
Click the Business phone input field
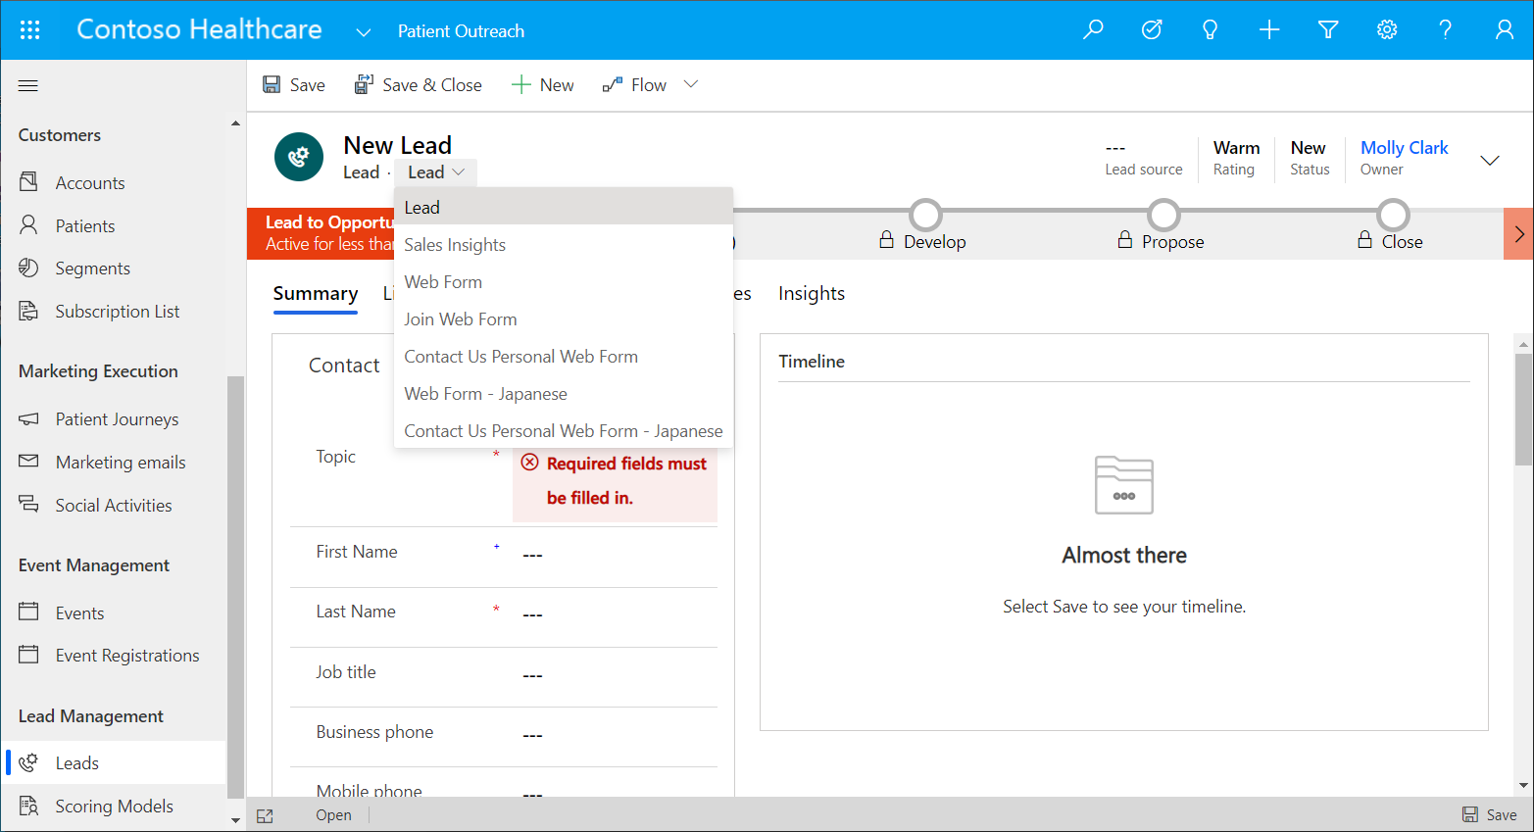(x=615, y=735)
